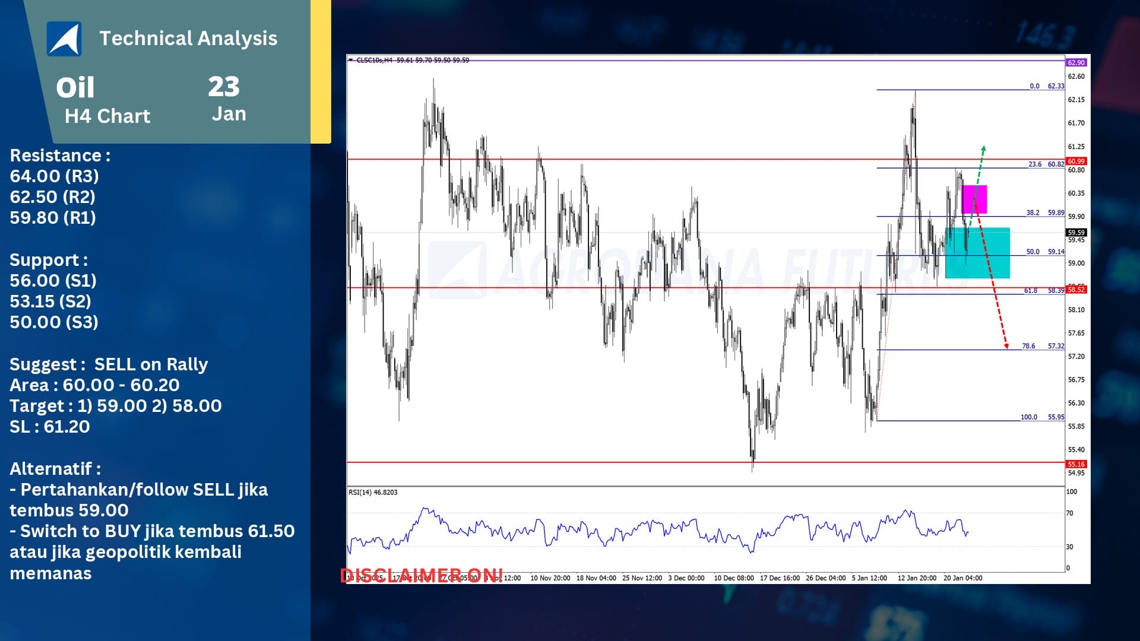
Task: Click the RSI(14) indicator label
Action: click(x=373, y=492)
